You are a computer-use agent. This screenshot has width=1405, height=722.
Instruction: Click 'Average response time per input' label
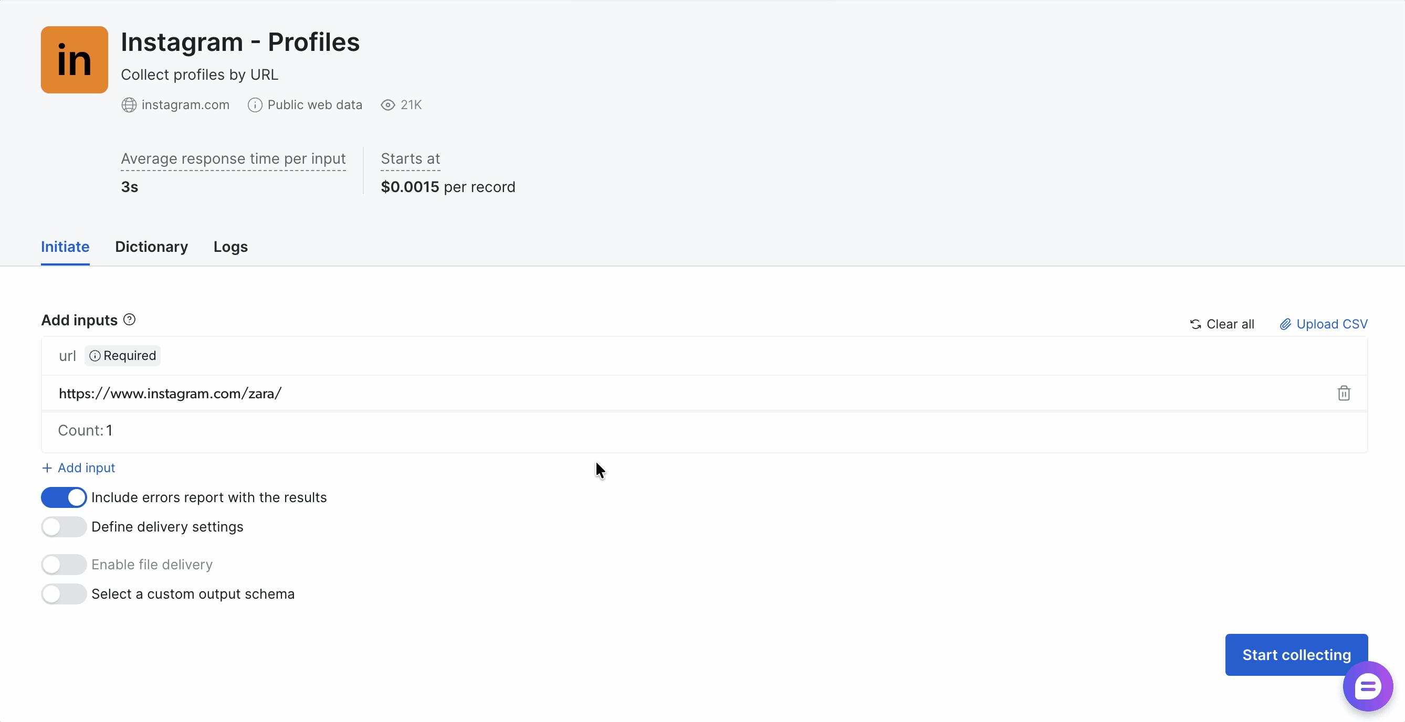233,158
